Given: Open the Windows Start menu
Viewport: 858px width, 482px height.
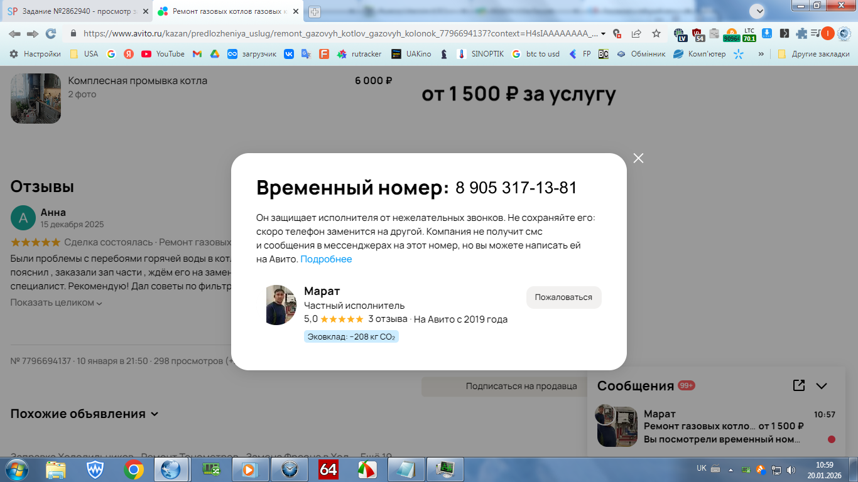Looking at the screenshot, I should (x=17, y=469).
